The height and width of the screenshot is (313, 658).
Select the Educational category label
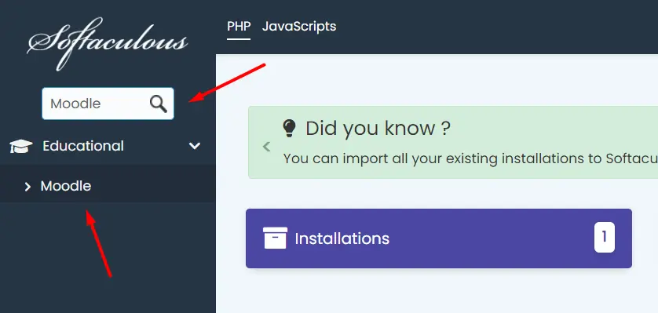[x=83, y=146]
